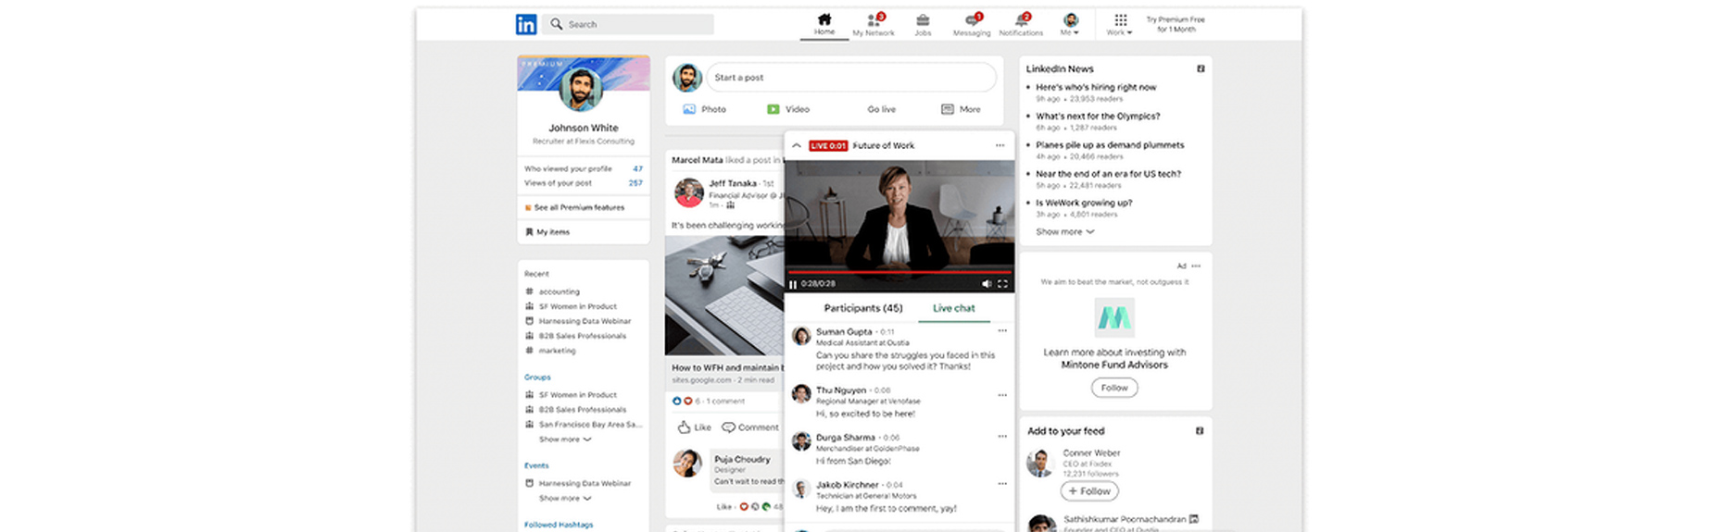
Task: Switch to the Live chat tab
Action: 954,308
